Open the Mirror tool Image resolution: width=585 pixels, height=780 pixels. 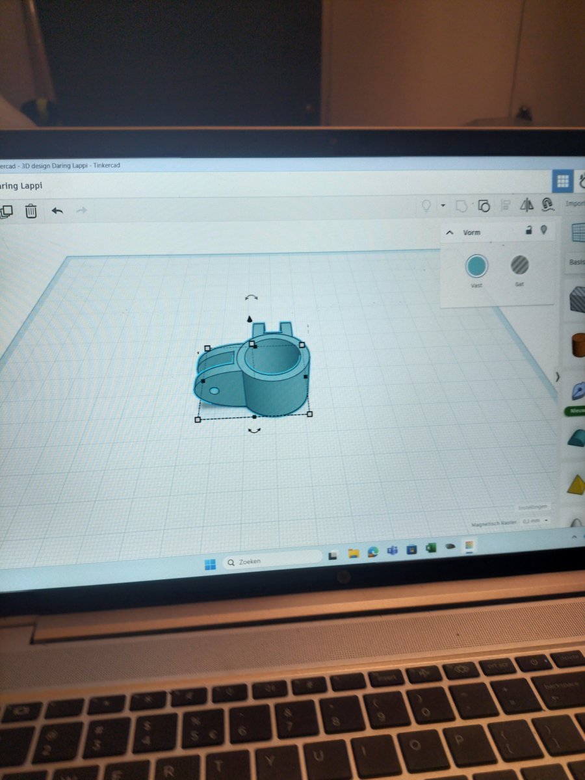[526, 205]
